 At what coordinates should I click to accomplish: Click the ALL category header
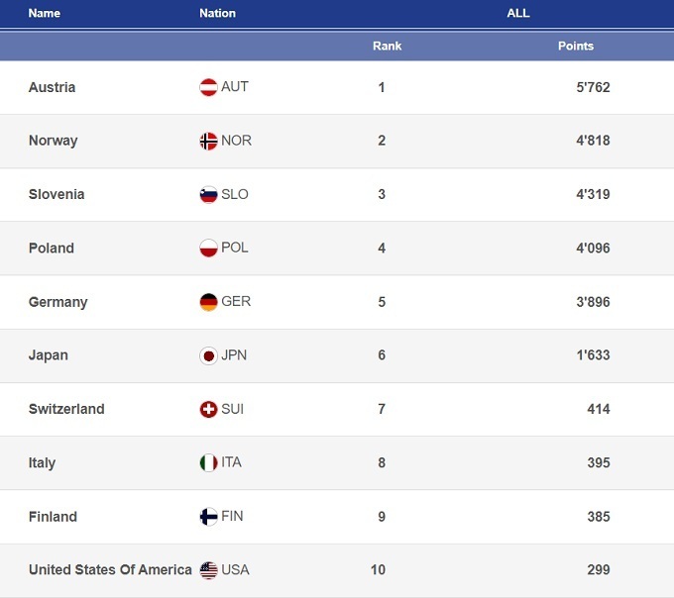click(x=517, y=13)
